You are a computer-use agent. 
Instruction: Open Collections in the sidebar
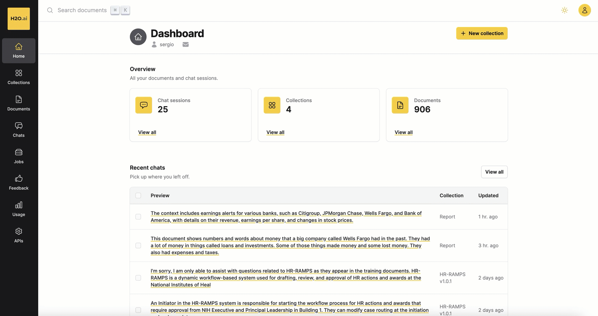(x=19, y=77)
